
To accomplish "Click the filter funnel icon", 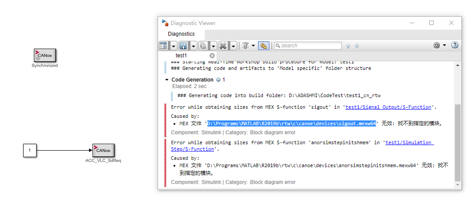I will tap(245, 46).
